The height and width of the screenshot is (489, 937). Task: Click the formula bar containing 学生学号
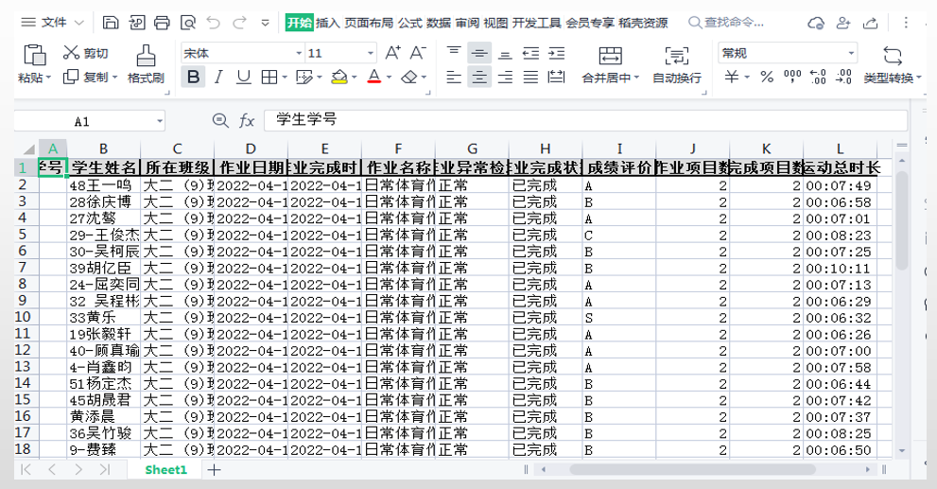(567, 120)
